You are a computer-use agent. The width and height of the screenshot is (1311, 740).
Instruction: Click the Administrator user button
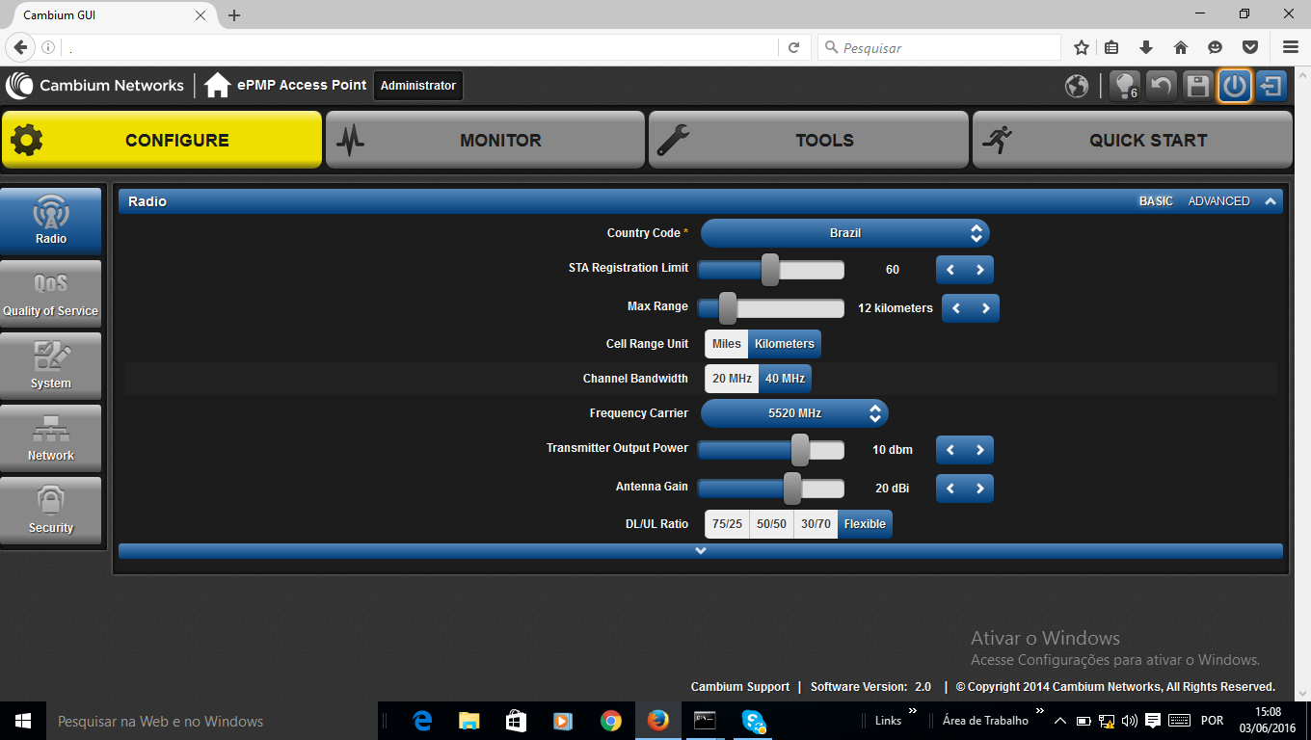coord(418,86)
